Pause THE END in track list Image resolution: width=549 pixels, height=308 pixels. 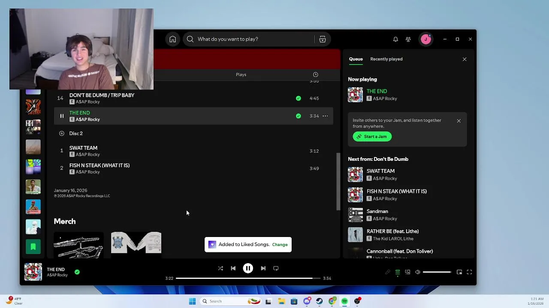point(62,116)
